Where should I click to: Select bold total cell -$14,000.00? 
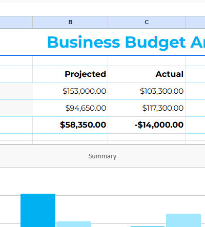pyautogui.click(x=147, y=125)
